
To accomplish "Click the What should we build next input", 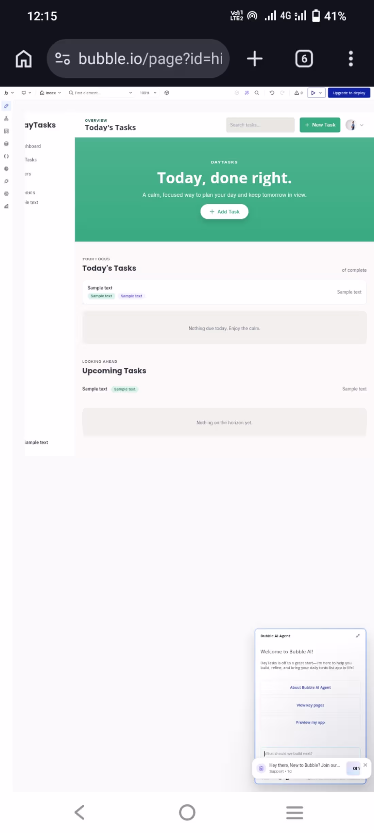I will coord(310,753).
